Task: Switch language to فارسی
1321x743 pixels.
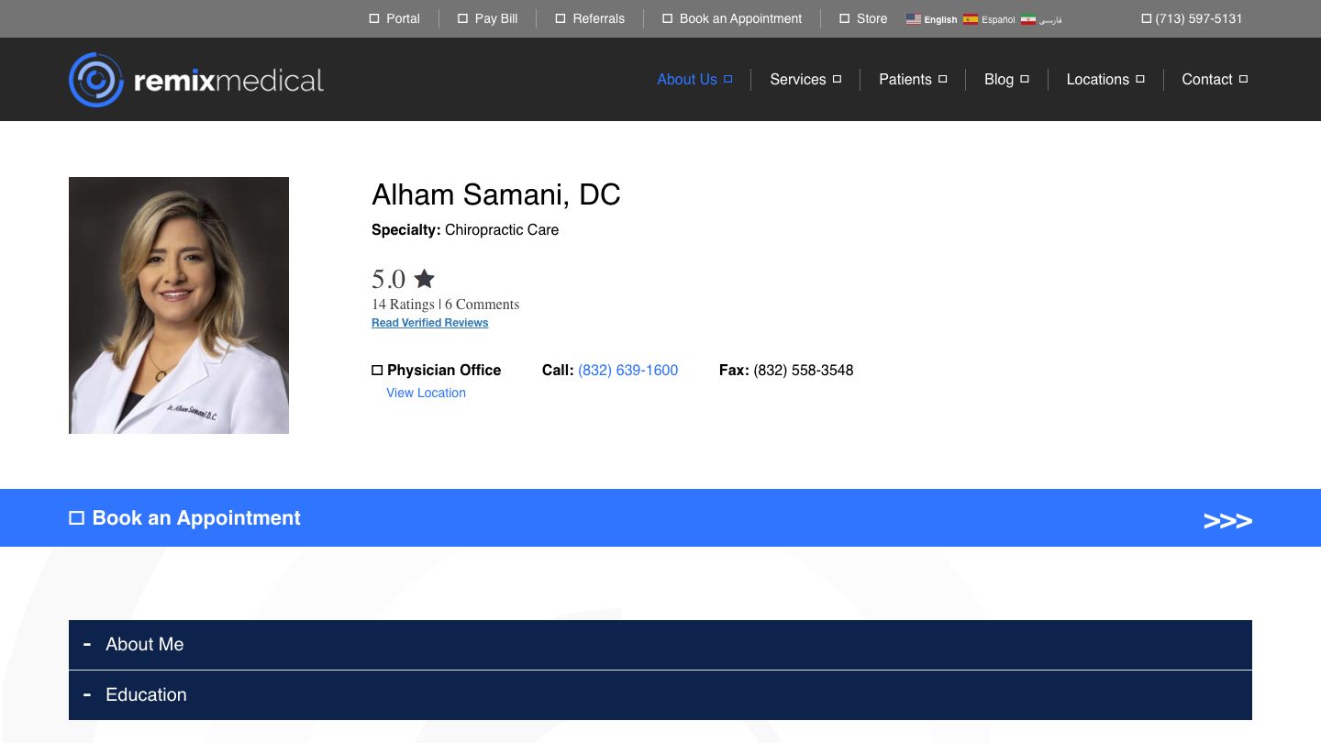Action: point(1040,19)
